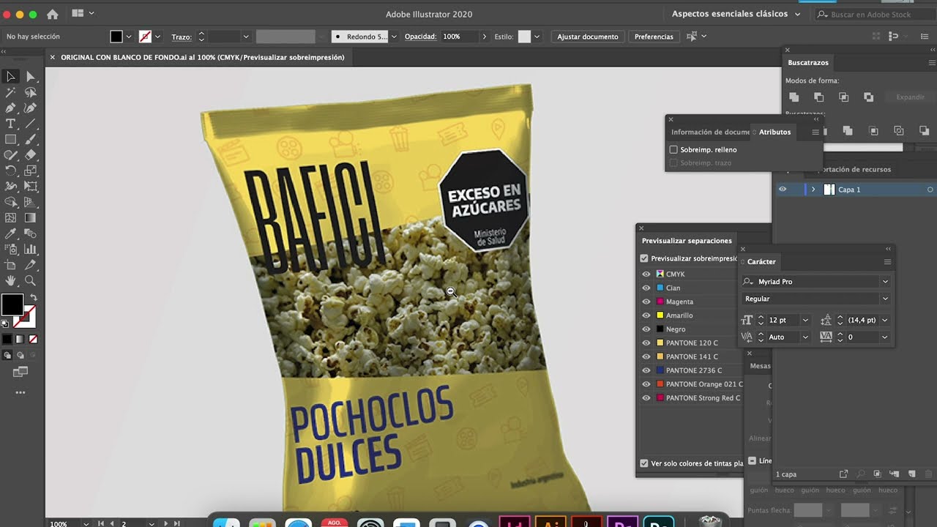The image size is (937, 527).
Task: Pick the Scale tool
Action: tap(31, 171)
